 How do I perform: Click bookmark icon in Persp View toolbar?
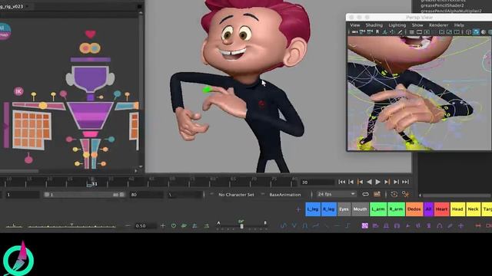click(377, 32)
